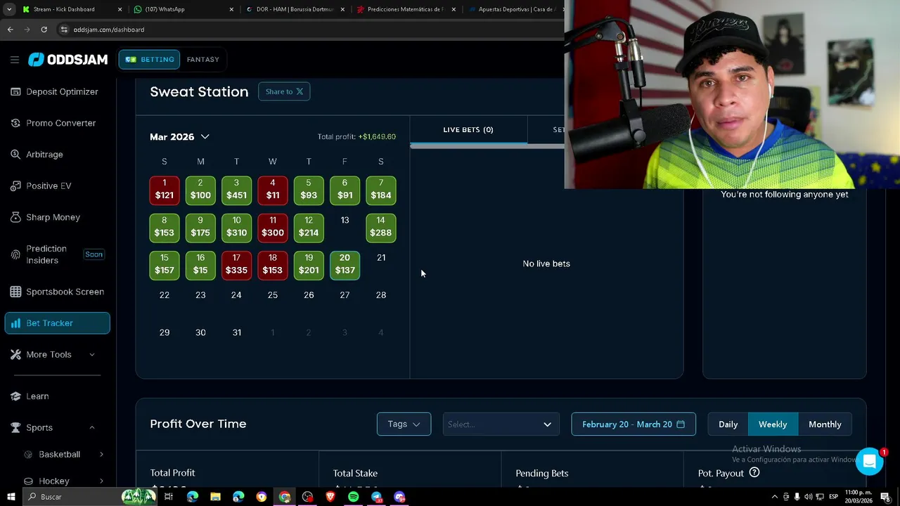900x506 pixels.
Task: Open the Tags dropdown
Action: tap(404, 424)
